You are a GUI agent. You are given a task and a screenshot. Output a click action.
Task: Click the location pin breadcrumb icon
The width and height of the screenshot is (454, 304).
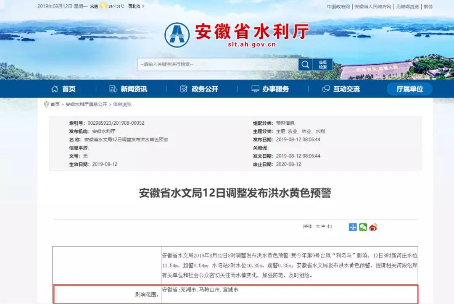(x=46, y=105)
